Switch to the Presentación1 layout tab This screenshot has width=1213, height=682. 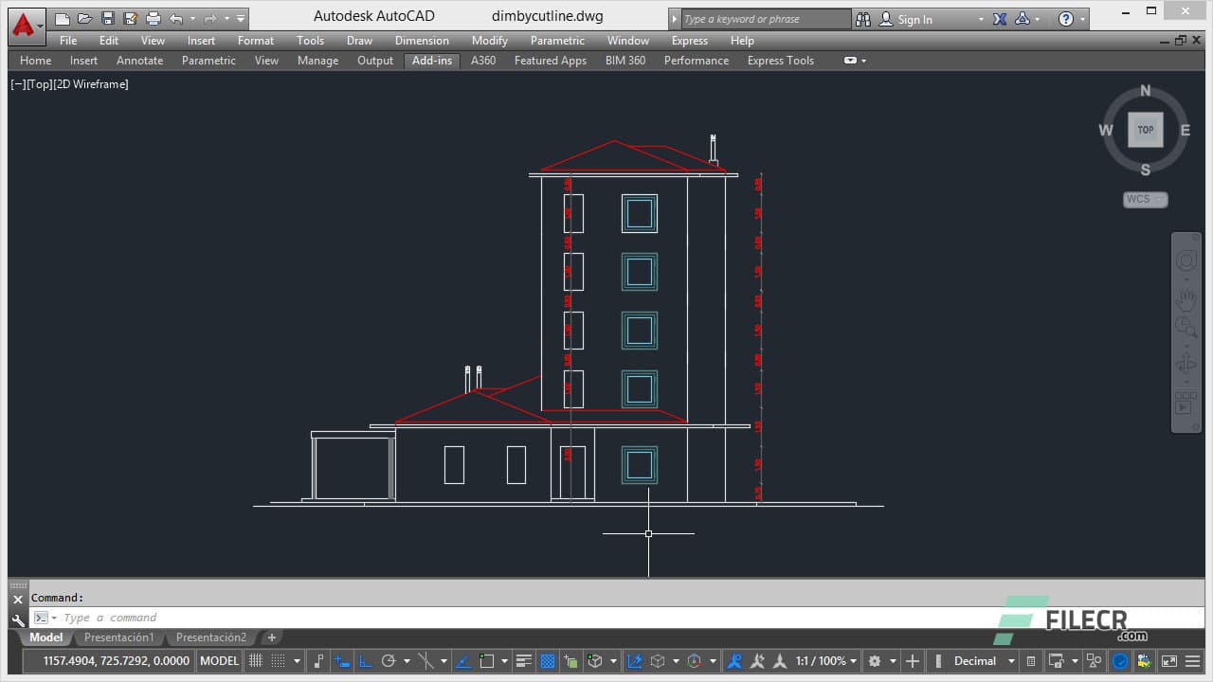coord(118,637)
